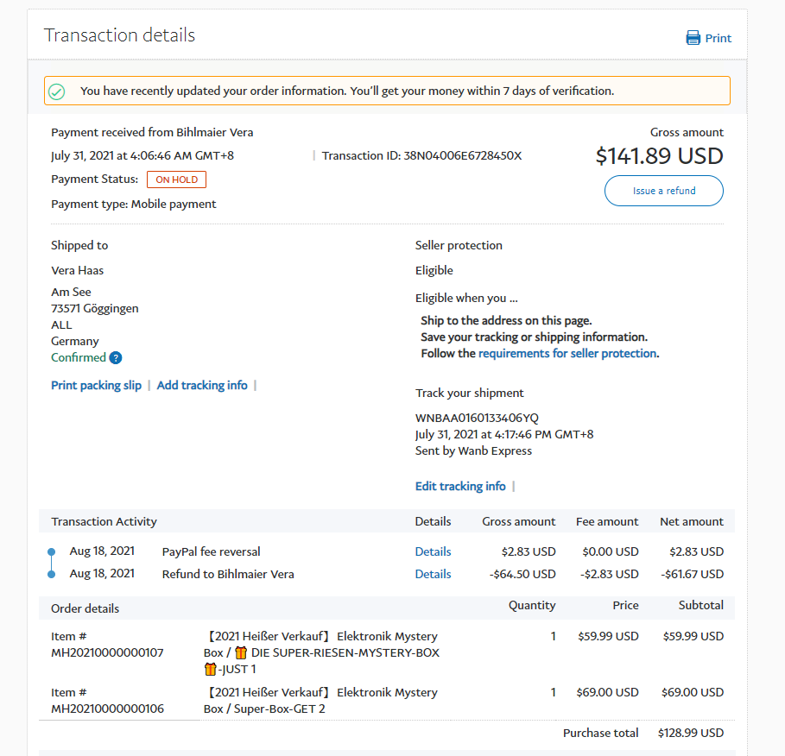Open the Print link at top right

718,38
